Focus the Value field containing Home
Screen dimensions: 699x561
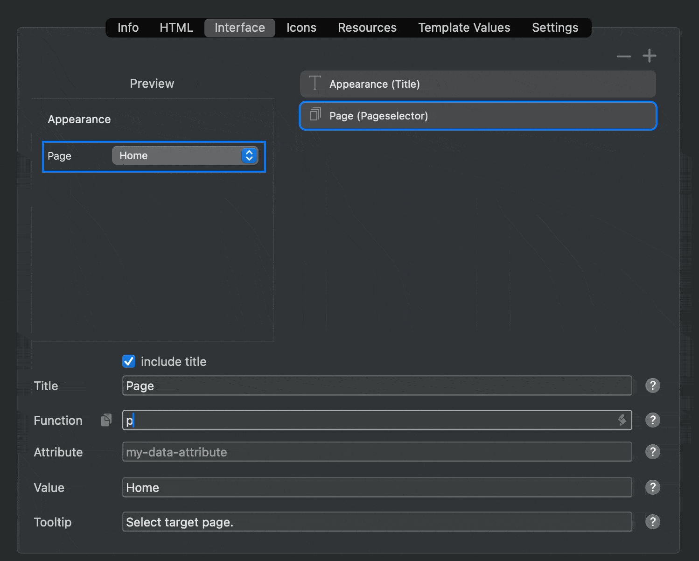click(377, 487)
